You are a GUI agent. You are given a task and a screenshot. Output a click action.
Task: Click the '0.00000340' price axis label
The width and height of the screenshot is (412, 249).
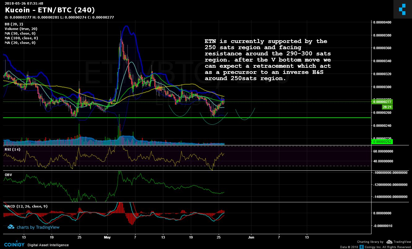click(383, 61)
